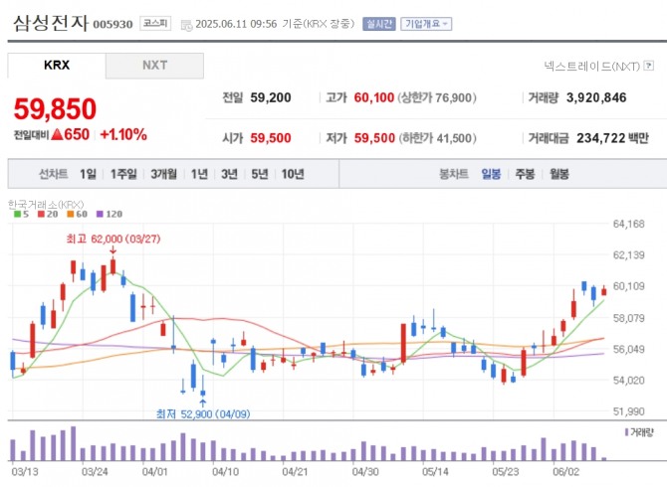Click the 최저 52,900 (04/09) chart marker
The height and width of the screenshot is (487, 667).
coord(203,413)
